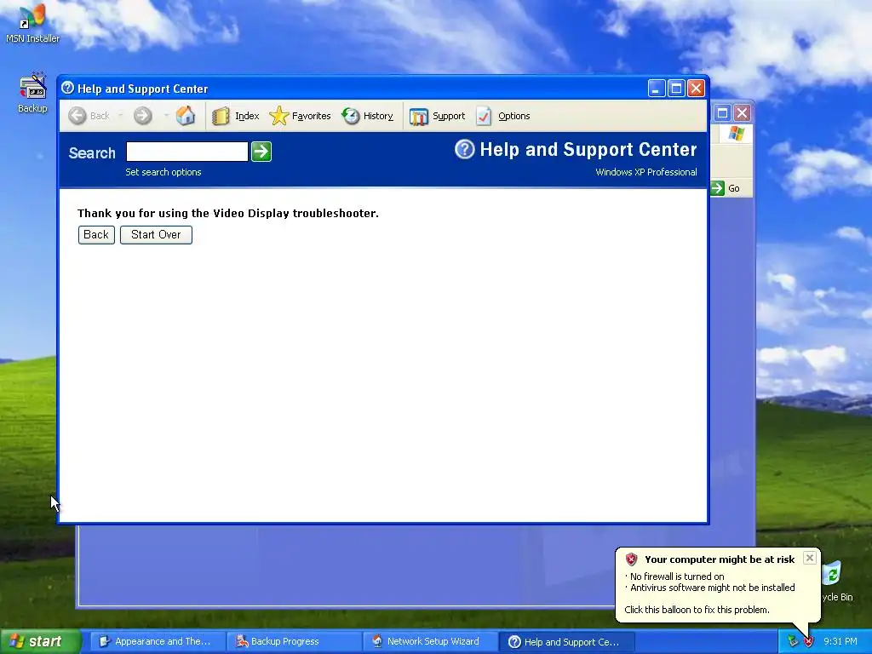872x654 pixels.
Task: Go to Help home via the house icon
Action: 185,116
